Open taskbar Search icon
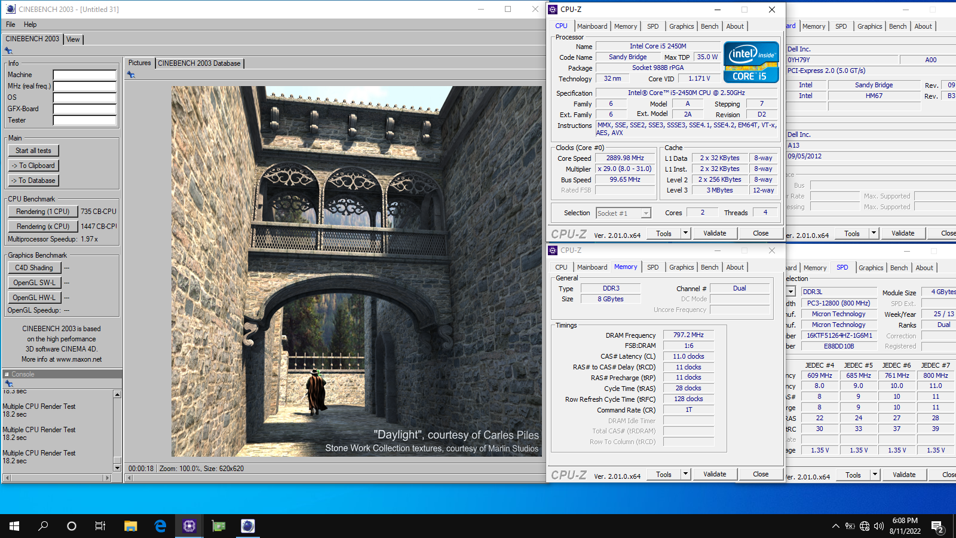This screenshot has width=956, height=538. [43, 526]
